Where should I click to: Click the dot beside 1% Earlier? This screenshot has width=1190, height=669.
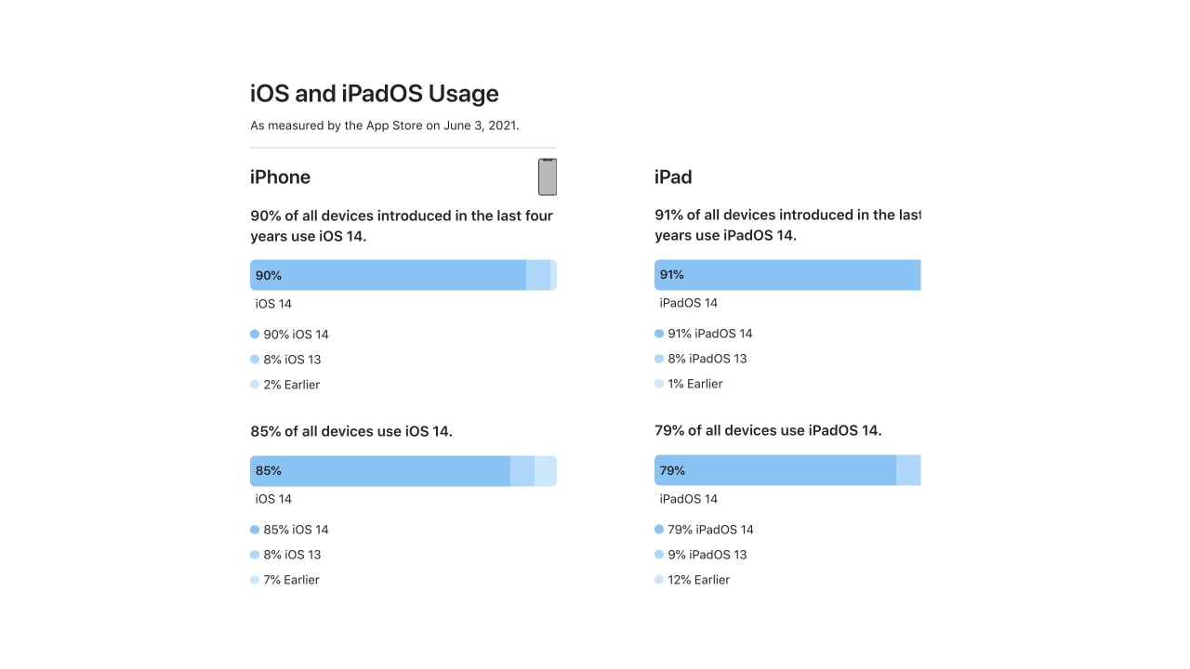[x=659, y=384]
